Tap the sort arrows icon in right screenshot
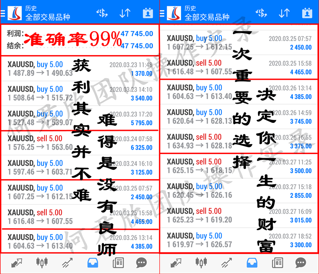 tap(284, 13)
